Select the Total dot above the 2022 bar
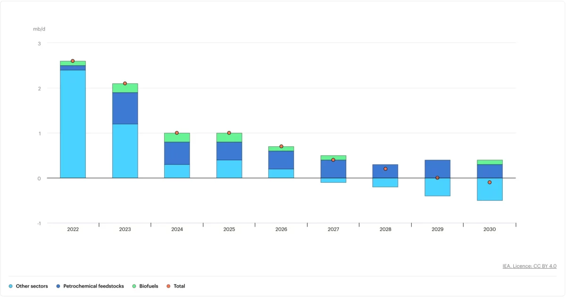The width and height of the screenshot is (566, 298). [73, 60]
